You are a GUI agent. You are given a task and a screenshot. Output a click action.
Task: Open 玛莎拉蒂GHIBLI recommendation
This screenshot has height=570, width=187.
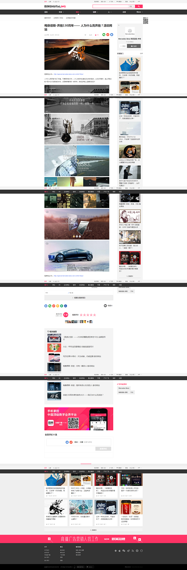[x=82, y=356]
